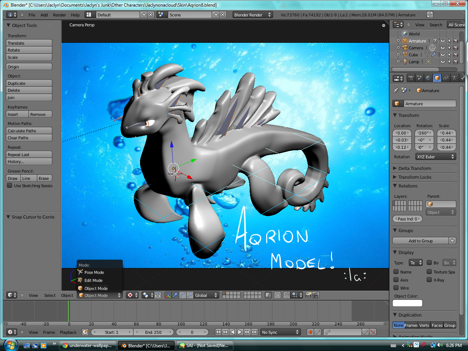
Task: Toggle the 3D manipulator axes icon
Action: (x=168, y=295)
